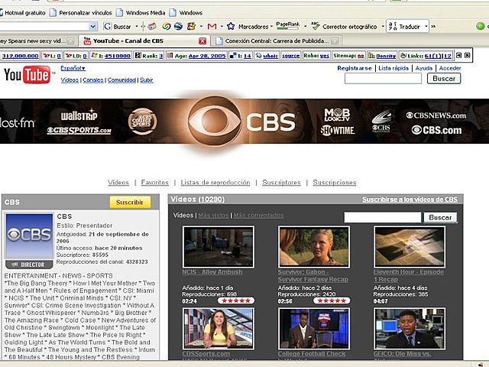Open the Hotmail gratuito bookmark
This screenshot has height=367, width=489.
click(x=24, y=13)
